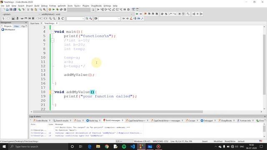This screenshot has height=150, width=267.
Task: Click the green Run icon
Action: [53, 10]
